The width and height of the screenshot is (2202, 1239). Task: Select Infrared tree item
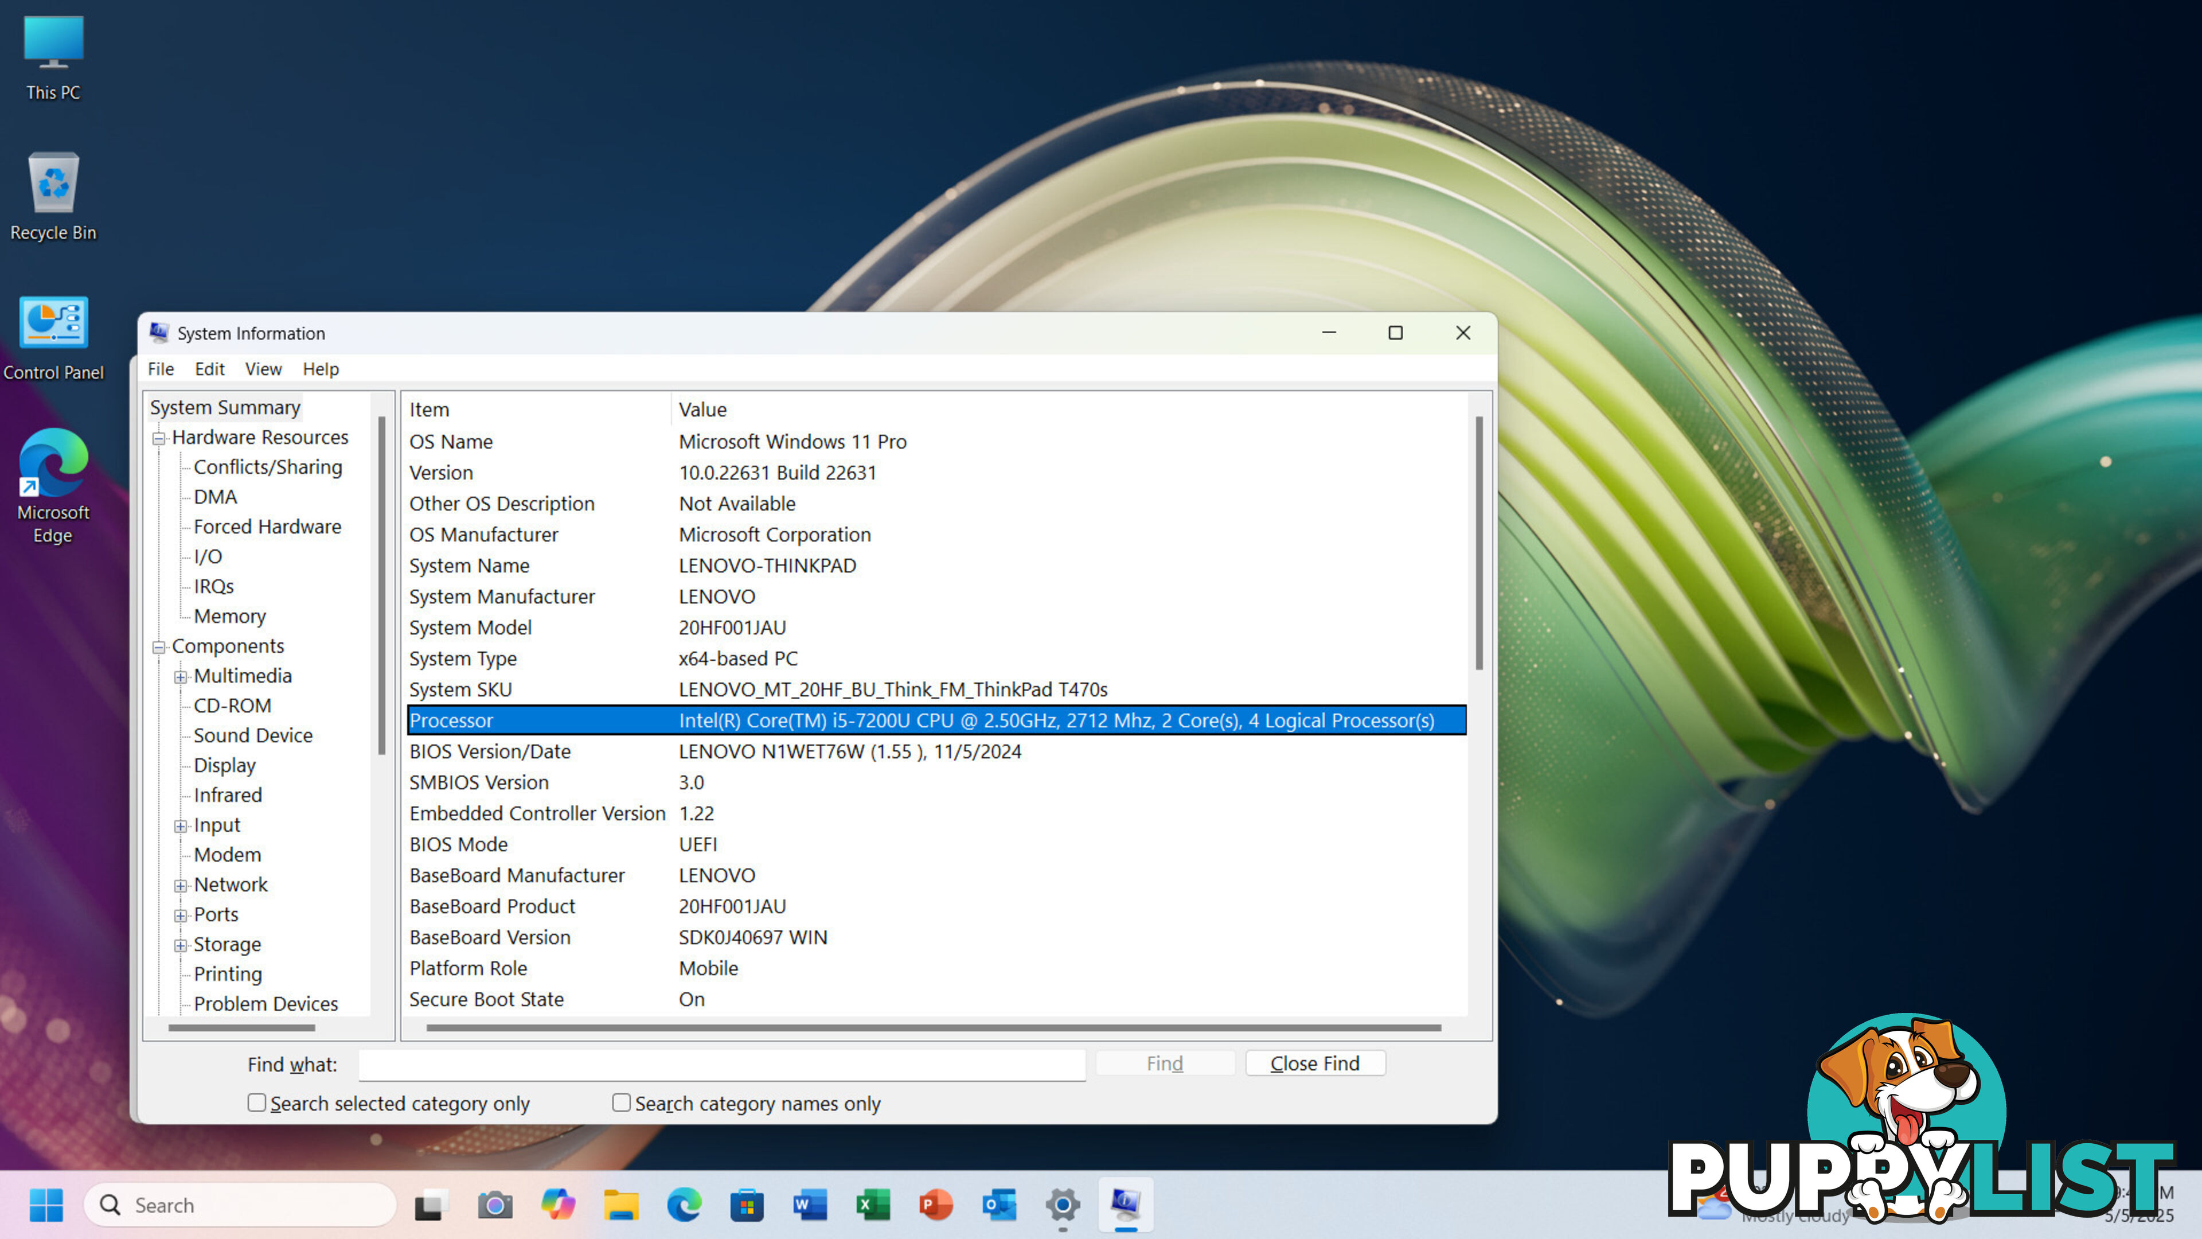point(228,795)
